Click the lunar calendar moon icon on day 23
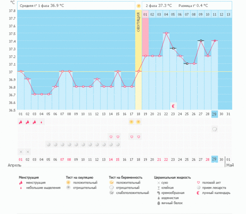 point(173,106)
